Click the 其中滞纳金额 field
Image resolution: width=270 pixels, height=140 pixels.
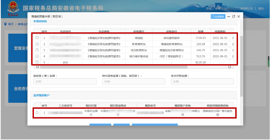click(133, 82)
